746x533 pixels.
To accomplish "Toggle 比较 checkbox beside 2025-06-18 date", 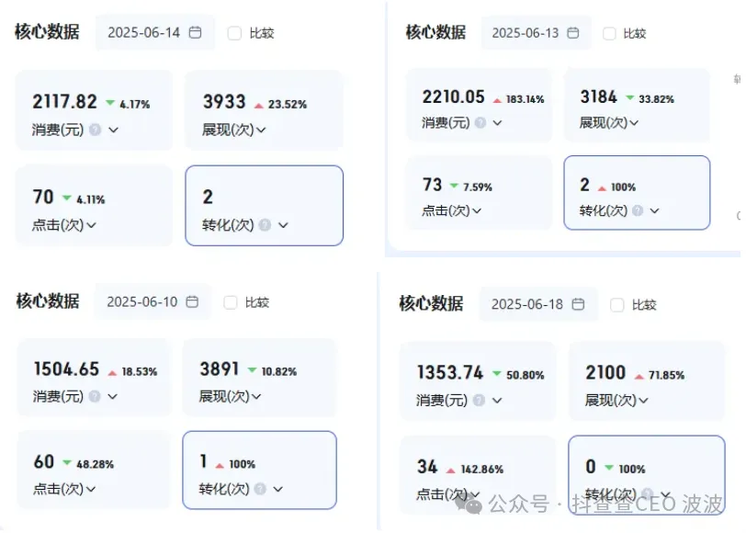I will (x=617, y=305).
